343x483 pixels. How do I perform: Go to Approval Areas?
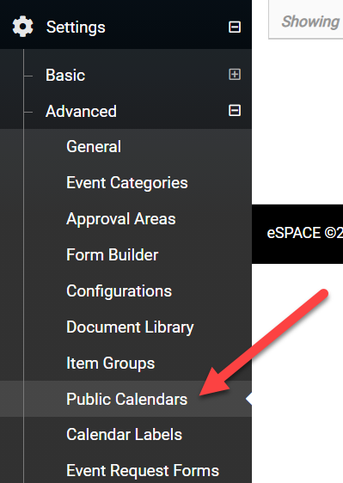[x=121, y=219]
